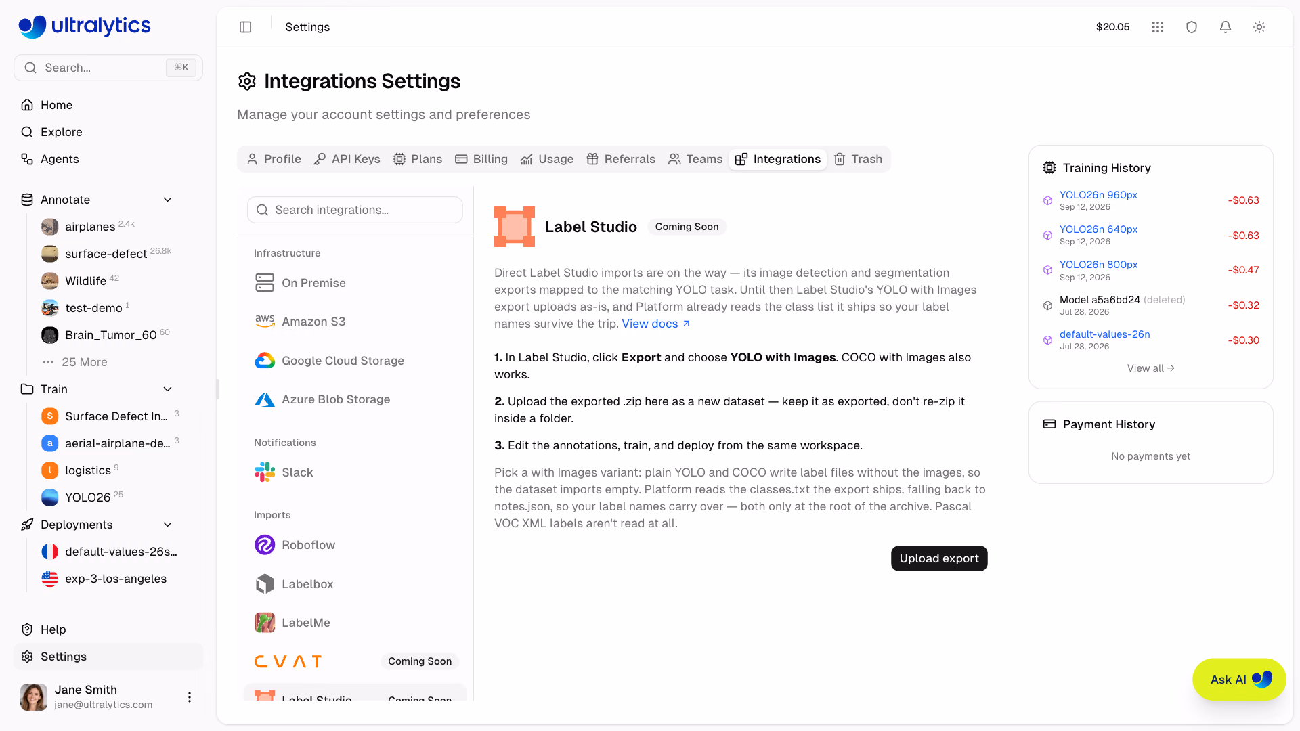The width and height of the screenshot is (1300, 731).
Task: Select the CVAT import
Action: 355,661
